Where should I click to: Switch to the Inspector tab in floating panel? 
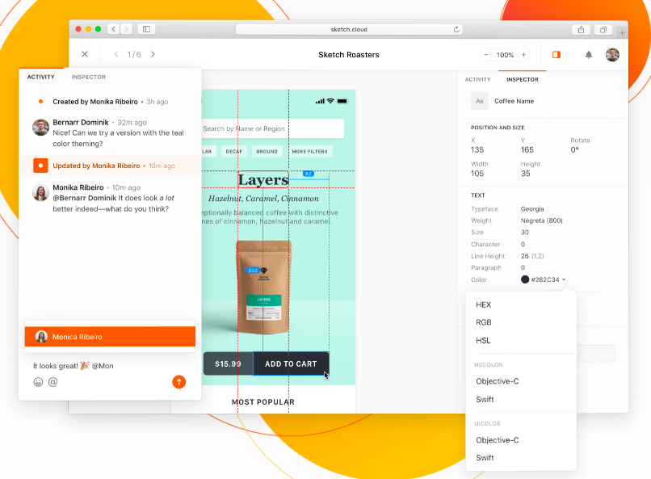[x=88, y=77]
